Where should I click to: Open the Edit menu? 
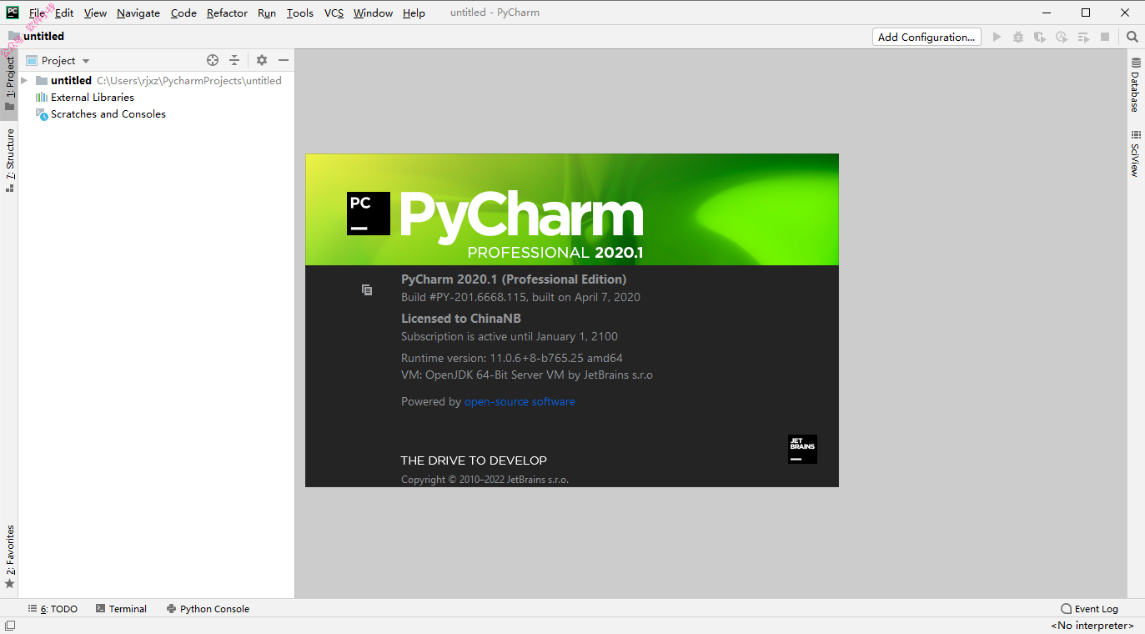coord(64,13)
